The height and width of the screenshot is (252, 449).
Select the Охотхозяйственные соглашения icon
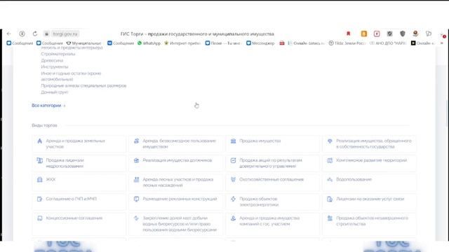(x=233, y=179)
